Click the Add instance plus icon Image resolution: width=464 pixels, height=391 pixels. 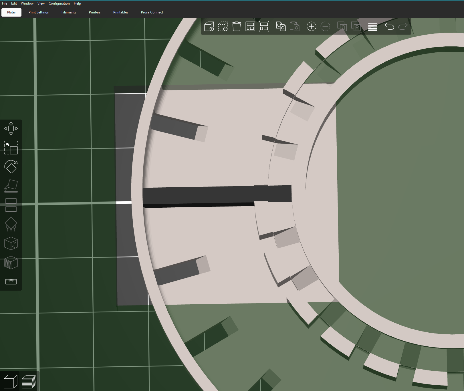tap(312, 26)
